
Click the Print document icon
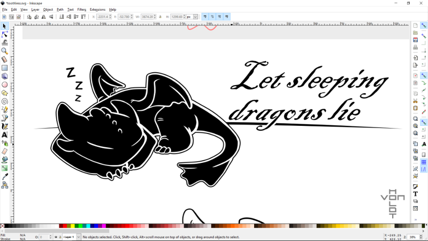[416, 47]
